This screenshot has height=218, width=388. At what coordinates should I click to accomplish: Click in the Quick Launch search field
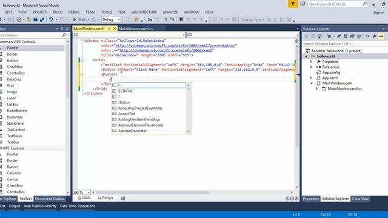pyautogui.click(x=335, y=4)
